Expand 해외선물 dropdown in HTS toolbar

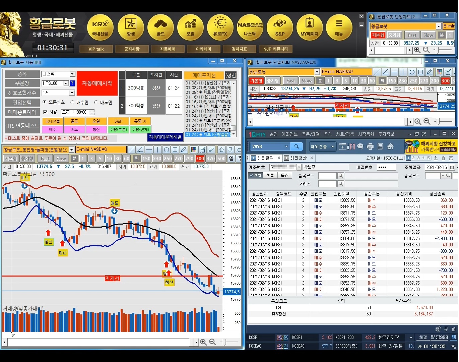(x=332, y=146)
